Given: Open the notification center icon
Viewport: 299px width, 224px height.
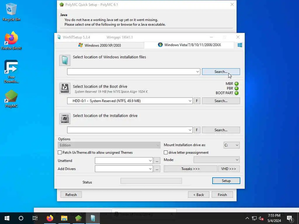Looking at the screenshot, I should point(290,218).
